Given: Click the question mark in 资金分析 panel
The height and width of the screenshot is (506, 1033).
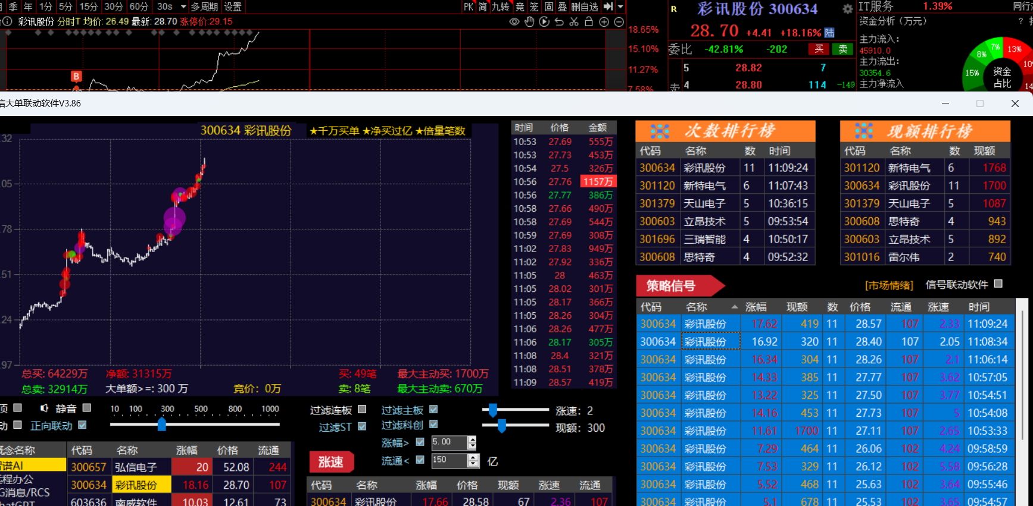Looking at the screenshot, I should [x=1020, y=21].
